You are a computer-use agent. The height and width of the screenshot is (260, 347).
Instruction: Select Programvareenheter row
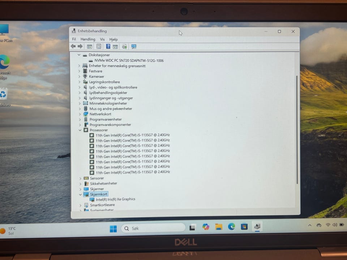[106, 119]
